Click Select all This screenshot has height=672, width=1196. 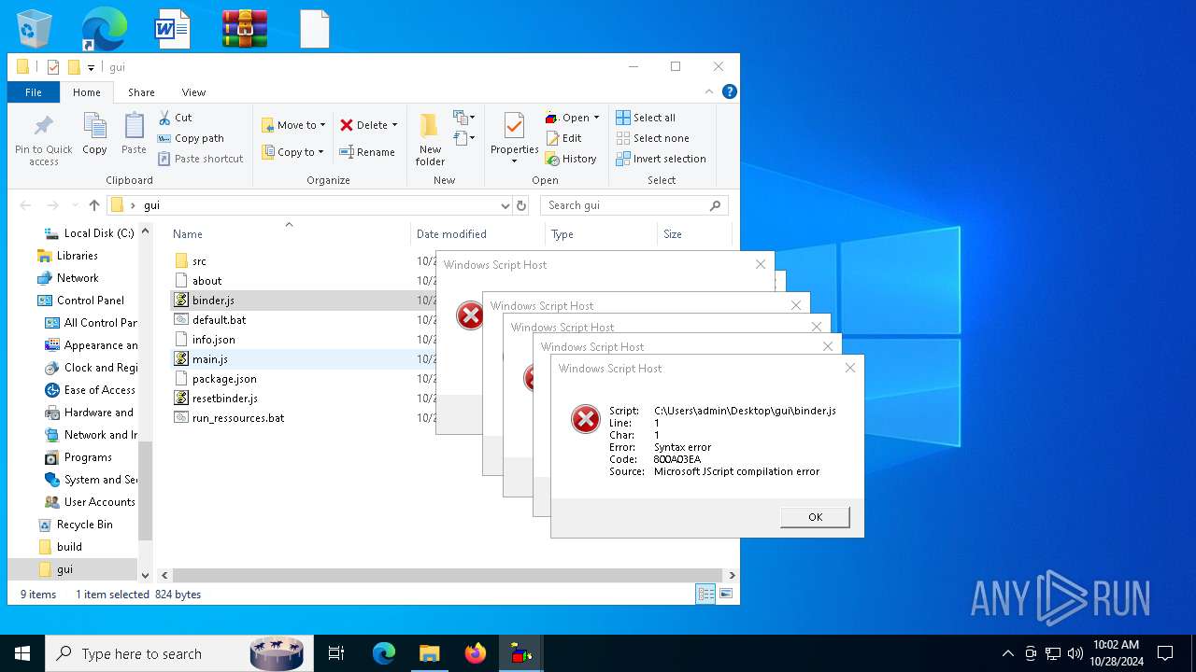pyautogui.click(x=646, y=118)
